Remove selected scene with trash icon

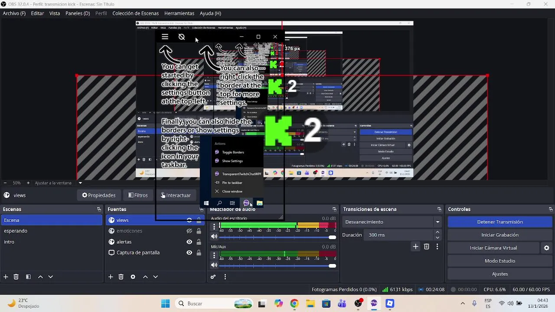tap(16, 277)
